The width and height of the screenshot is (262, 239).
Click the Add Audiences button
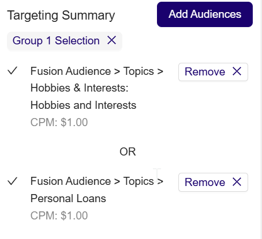[x=205, y=14]
